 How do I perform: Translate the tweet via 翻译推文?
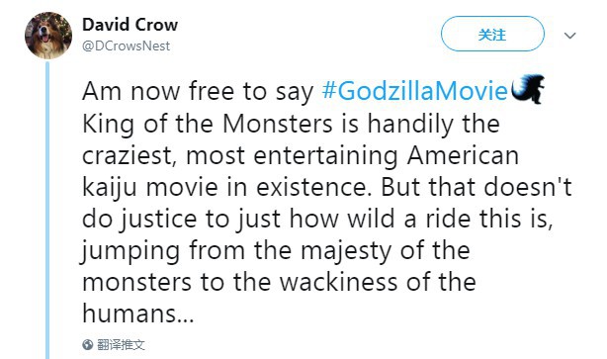[121, 344]
